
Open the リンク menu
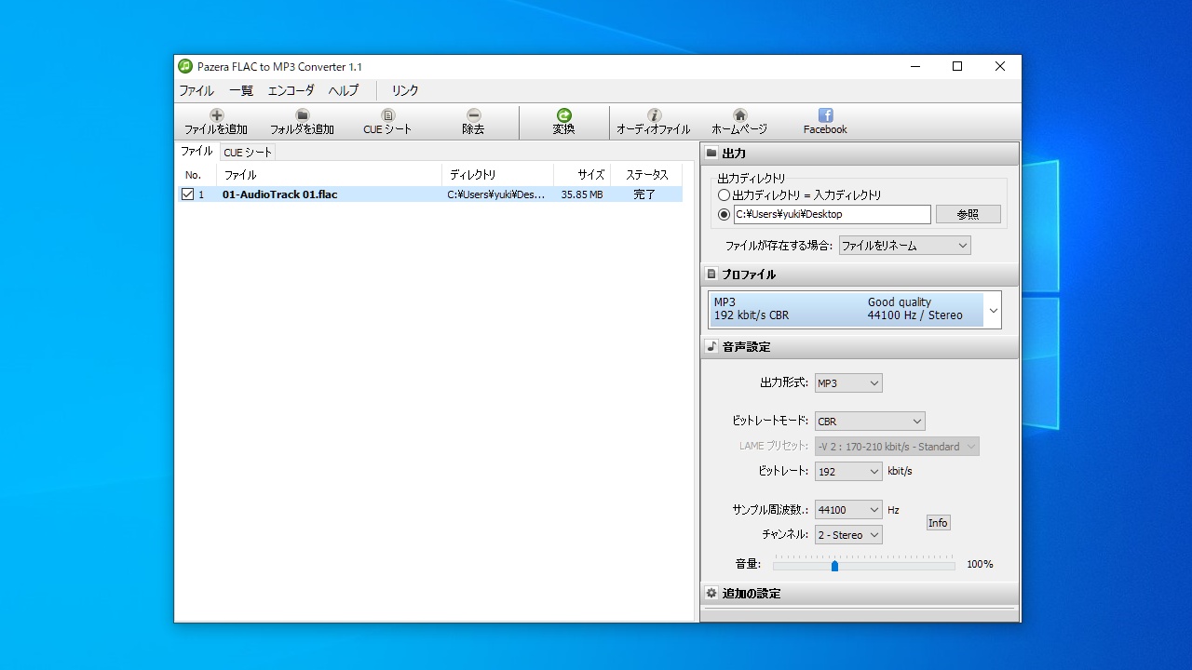click(x=404, y=90)
